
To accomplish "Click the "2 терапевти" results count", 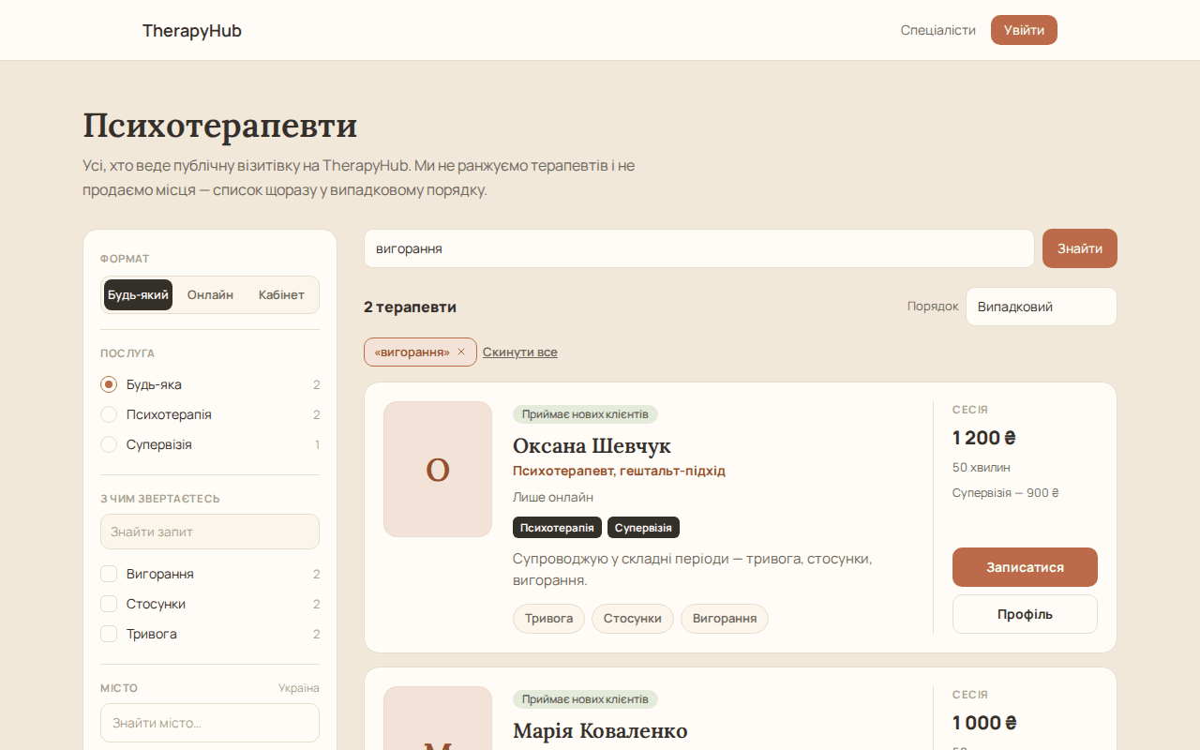I will tap(410, 307).
